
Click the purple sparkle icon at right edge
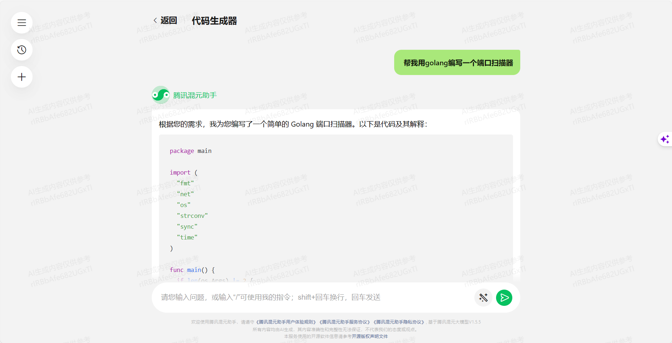[x=665, y=139]
